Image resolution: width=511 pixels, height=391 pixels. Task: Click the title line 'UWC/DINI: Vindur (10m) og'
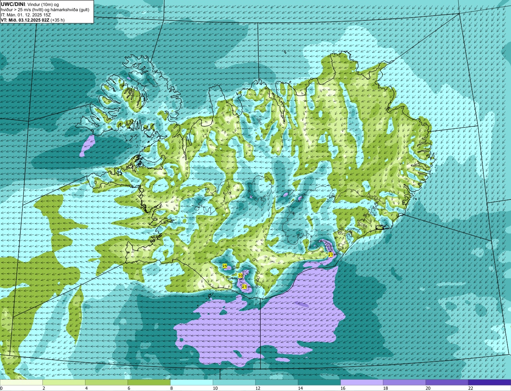30,4
